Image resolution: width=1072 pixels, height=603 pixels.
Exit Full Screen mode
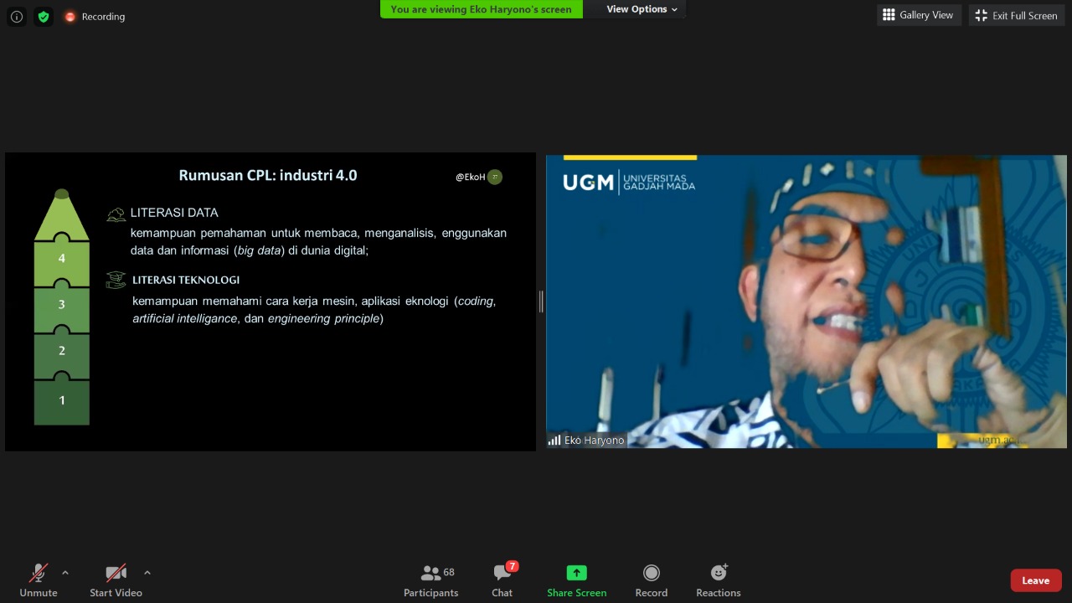click(1016, 15)
